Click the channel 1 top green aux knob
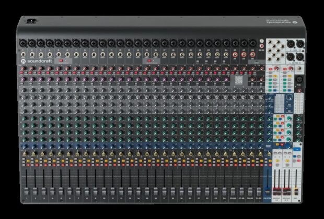 click(24, 118)
